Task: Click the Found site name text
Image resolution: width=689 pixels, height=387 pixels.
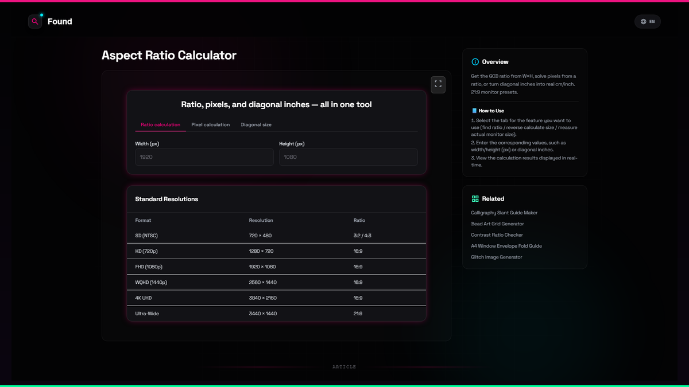Action: click(60, 22)
